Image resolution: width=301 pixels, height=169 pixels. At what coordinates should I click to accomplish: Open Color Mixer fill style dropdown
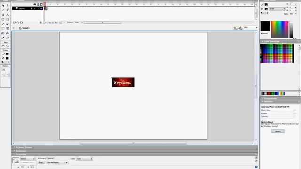pyautogui.click(x=277, y=9)
